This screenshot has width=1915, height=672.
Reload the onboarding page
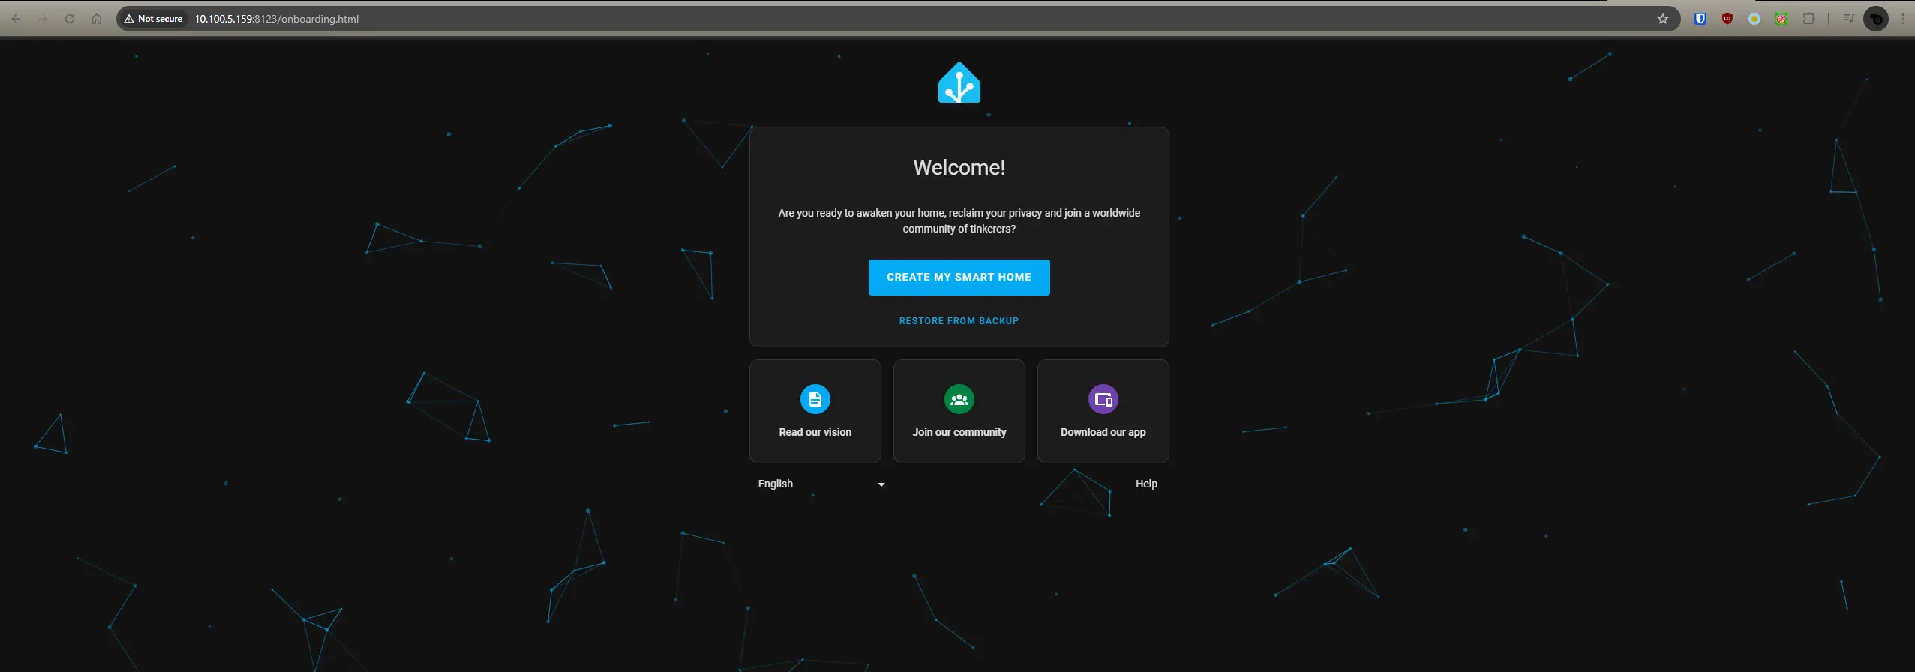click(70, 19)
